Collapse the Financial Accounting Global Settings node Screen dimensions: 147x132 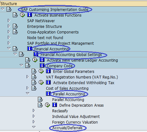coord(15,54)
